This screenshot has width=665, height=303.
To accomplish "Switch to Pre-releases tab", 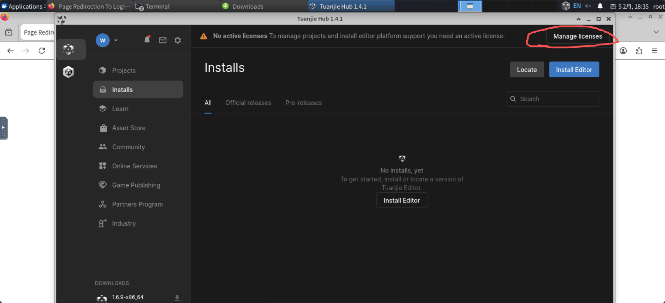I will click(304, 103).
